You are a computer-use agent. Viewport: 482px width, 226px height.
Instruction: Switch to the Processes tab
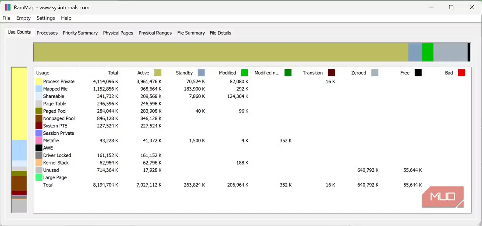click(47, 33)
